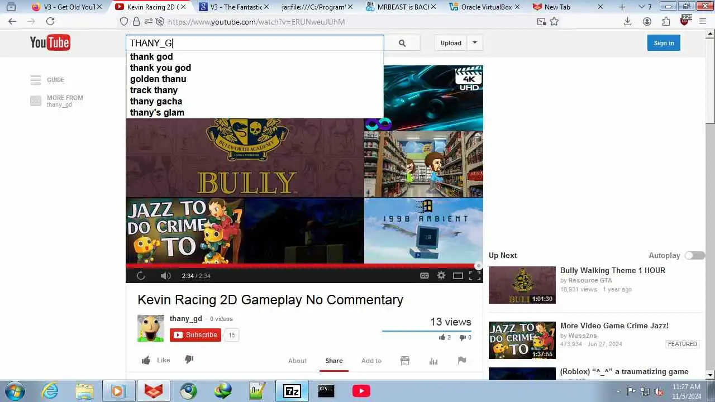Open the Upload dropdown arrow
The height and width of the screenshot is (402, 715).
pos(475,43)
